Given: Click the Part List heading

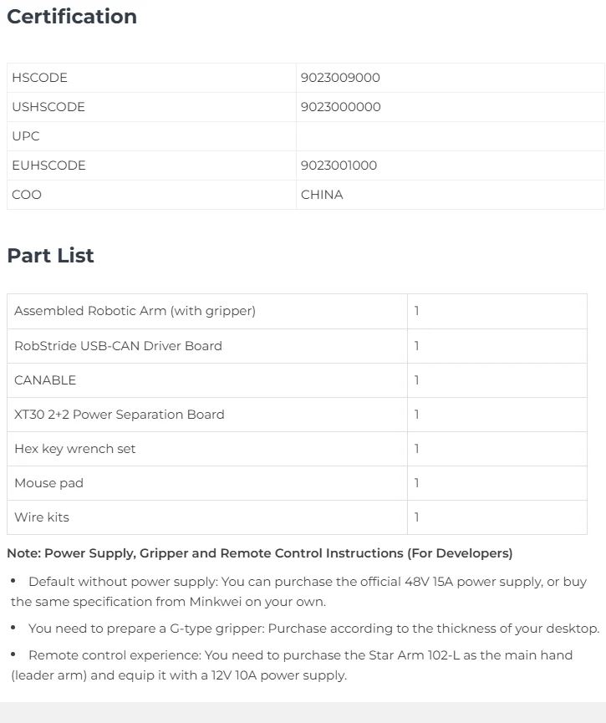Looking at the screenshot, I should 51,256.
